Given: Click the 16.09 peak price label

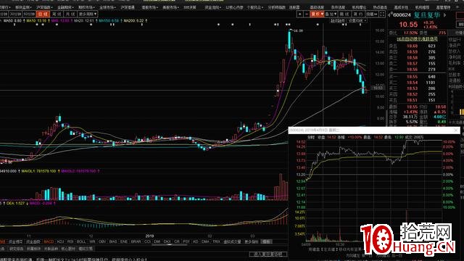Looking at the screenshot, I should click(298, 30).
